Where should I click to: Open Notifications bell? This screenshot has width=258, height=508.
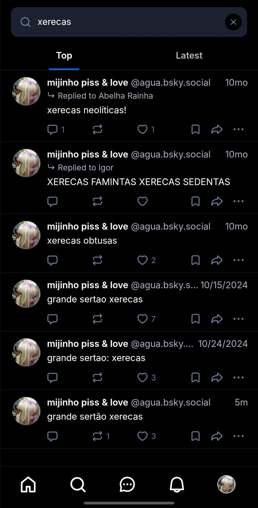(x=177, y=484)
